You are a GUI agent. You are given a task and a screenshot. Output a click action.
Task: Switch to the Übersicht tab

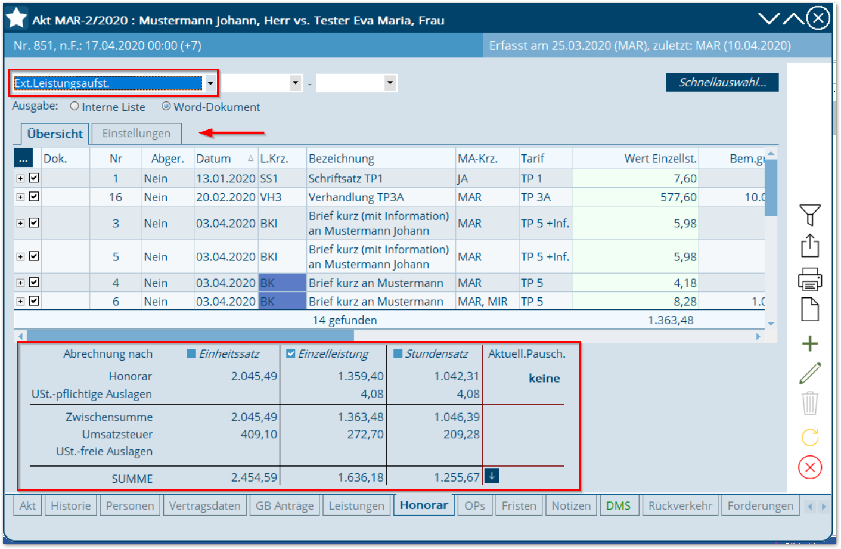55,134
